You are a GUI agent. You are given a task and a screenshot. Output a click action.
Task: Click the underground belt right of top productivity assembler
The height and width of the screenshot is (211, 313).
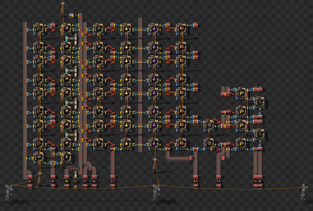[x=195, y=25]
